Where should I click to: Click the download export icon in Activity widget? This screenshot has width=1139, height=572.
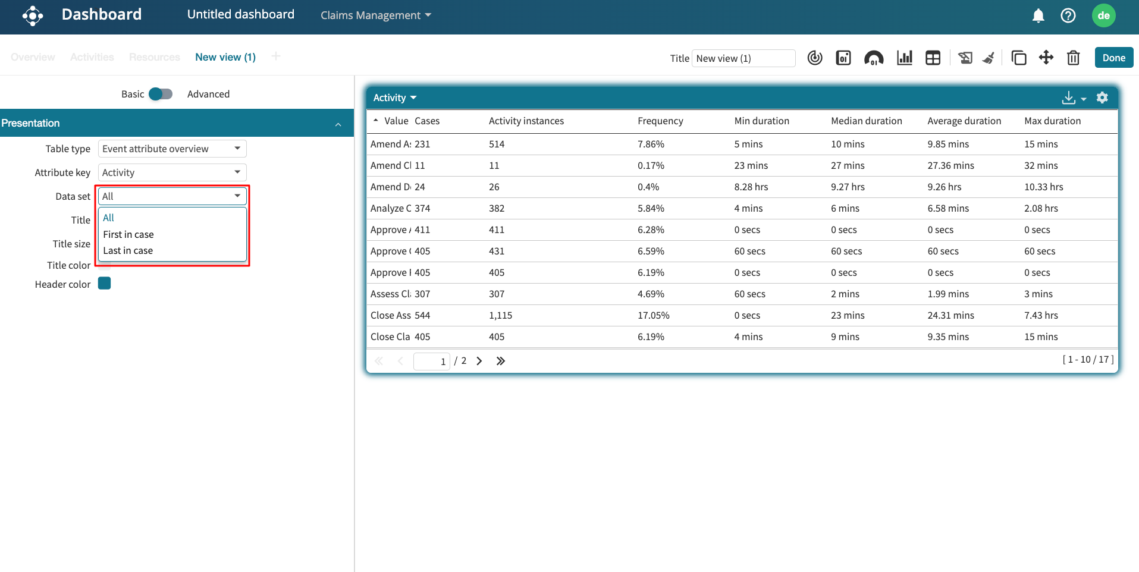1069,98
